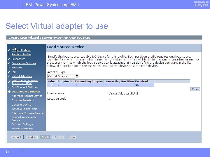210x157 pixels.
Task: Select the OptiConnect Settings step
Action: pyautogui.click(x=25, y=87)
